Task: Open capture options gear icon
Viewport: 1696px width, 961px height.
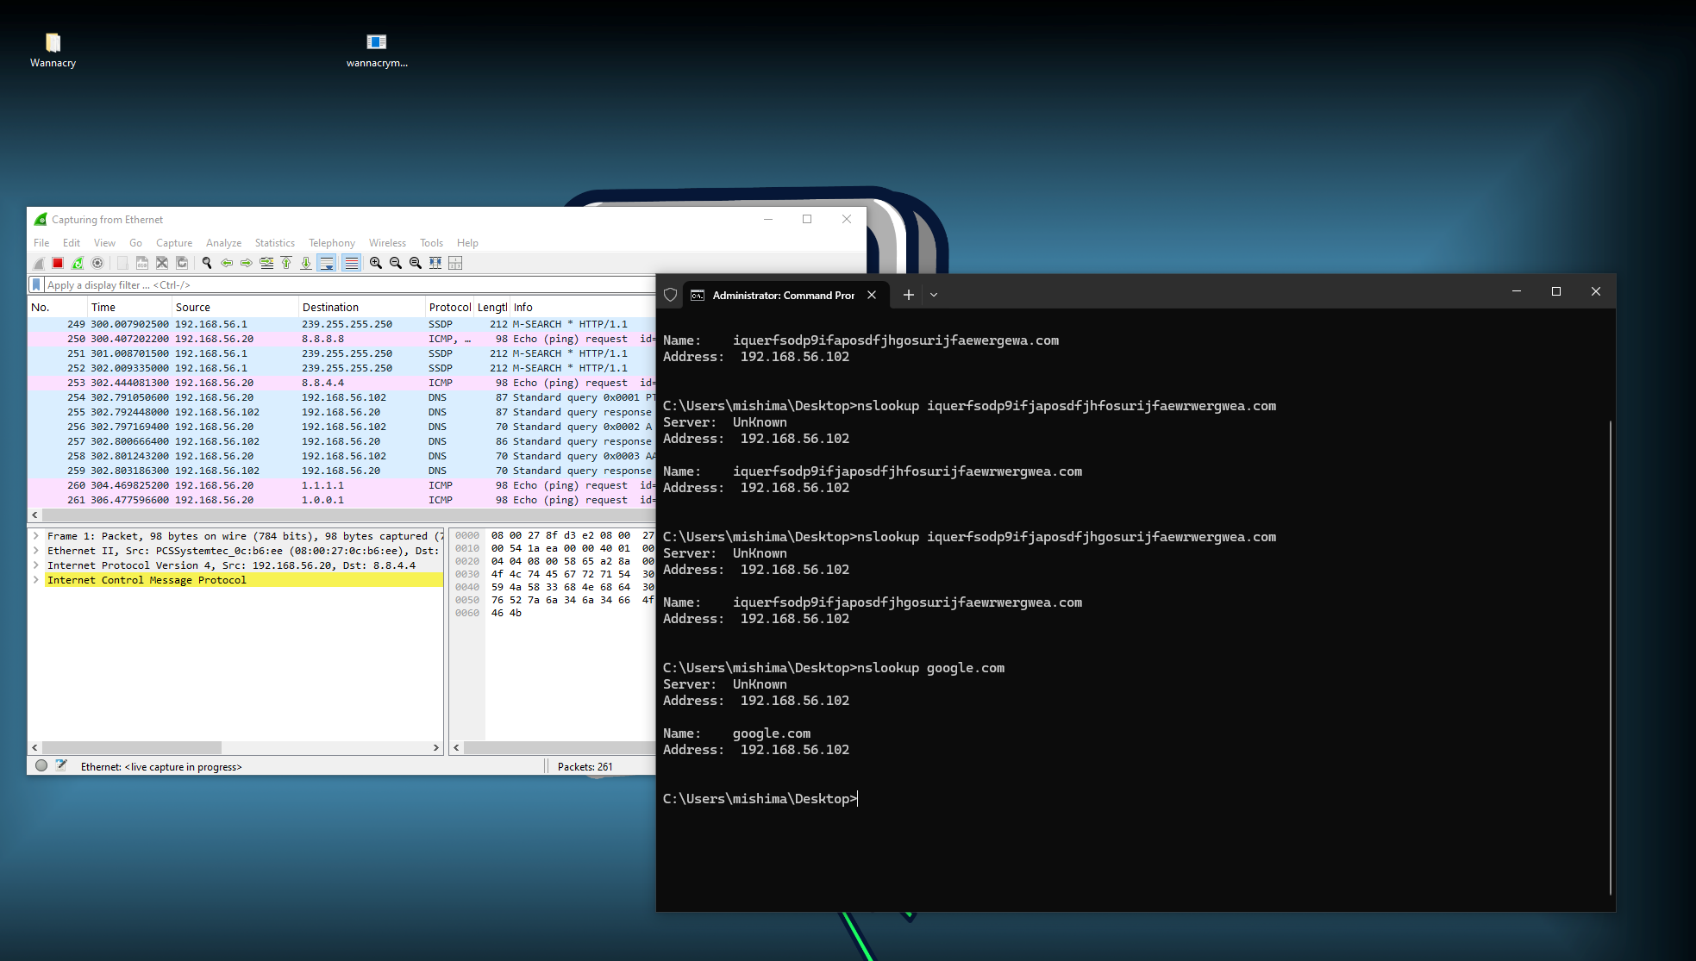Action: [97, 263]
